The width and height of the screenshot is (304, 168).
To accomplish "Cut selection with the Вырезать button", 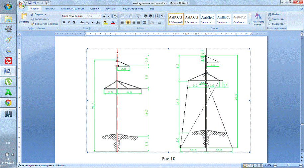I will click(38, 14).
